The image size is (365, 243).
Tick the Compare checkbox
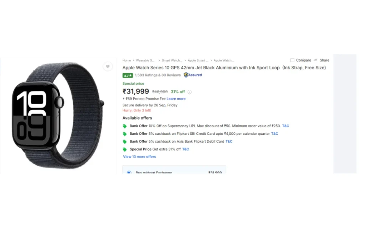[292, 60]
